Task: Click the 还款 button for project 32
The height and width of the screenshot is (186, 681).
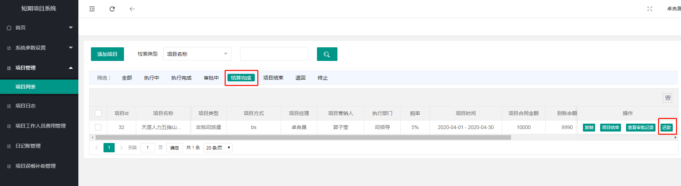Action: [667, 128]
